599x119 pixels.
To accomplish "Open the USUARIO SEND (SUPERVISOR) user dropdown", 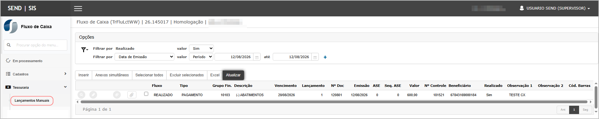I will [555, 8].
